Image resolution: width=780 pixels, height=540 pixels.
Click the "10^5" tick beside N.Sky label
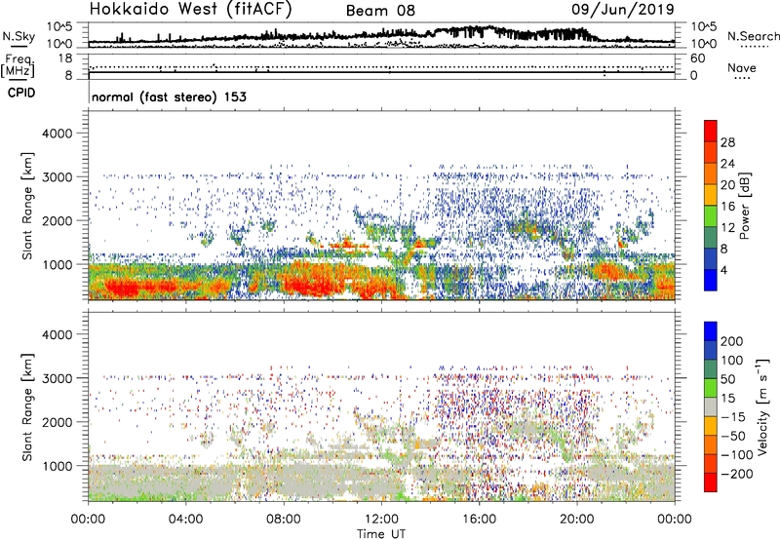(x=59, y=27)
